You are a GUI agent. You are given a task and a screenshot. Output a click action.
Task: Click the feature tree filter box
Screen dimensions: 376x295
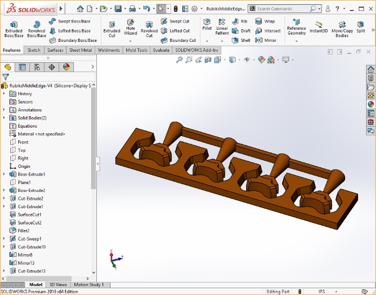click(x=48, y=77)
